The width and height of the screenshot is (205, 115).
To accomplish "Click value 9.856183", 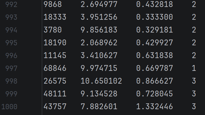I will coord(99,30).
